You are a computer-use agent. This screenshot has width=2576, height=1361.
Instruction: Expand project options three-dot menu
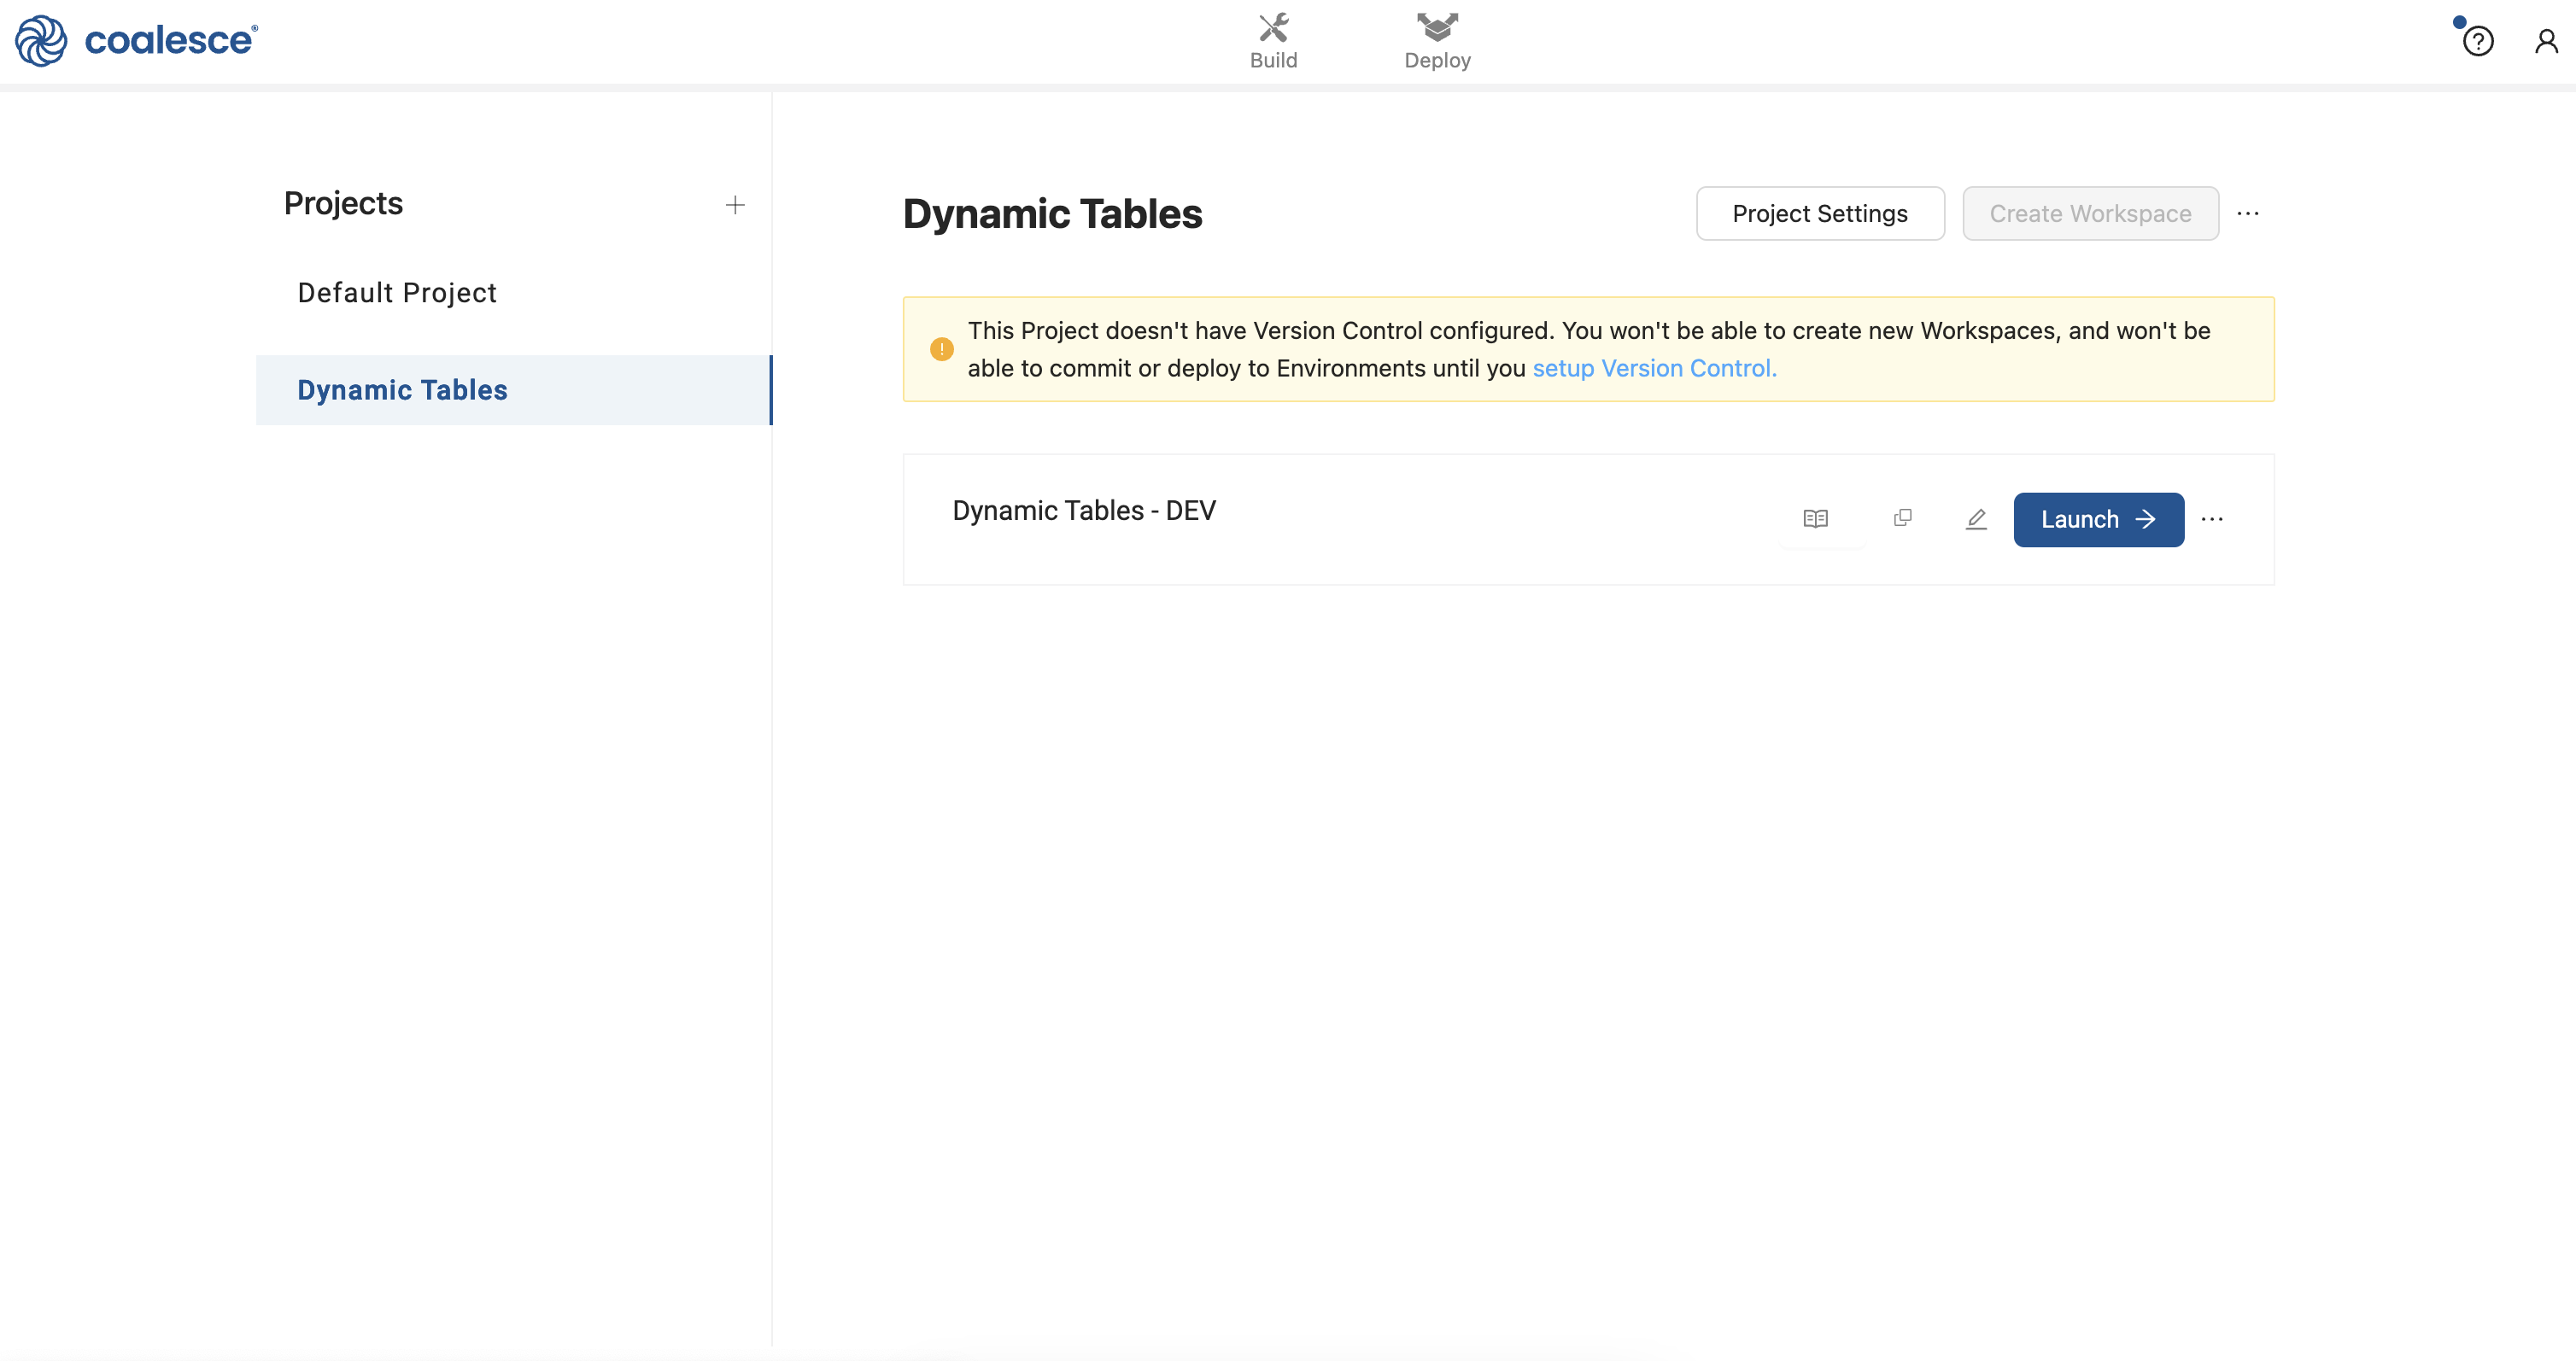(2248, 214)
